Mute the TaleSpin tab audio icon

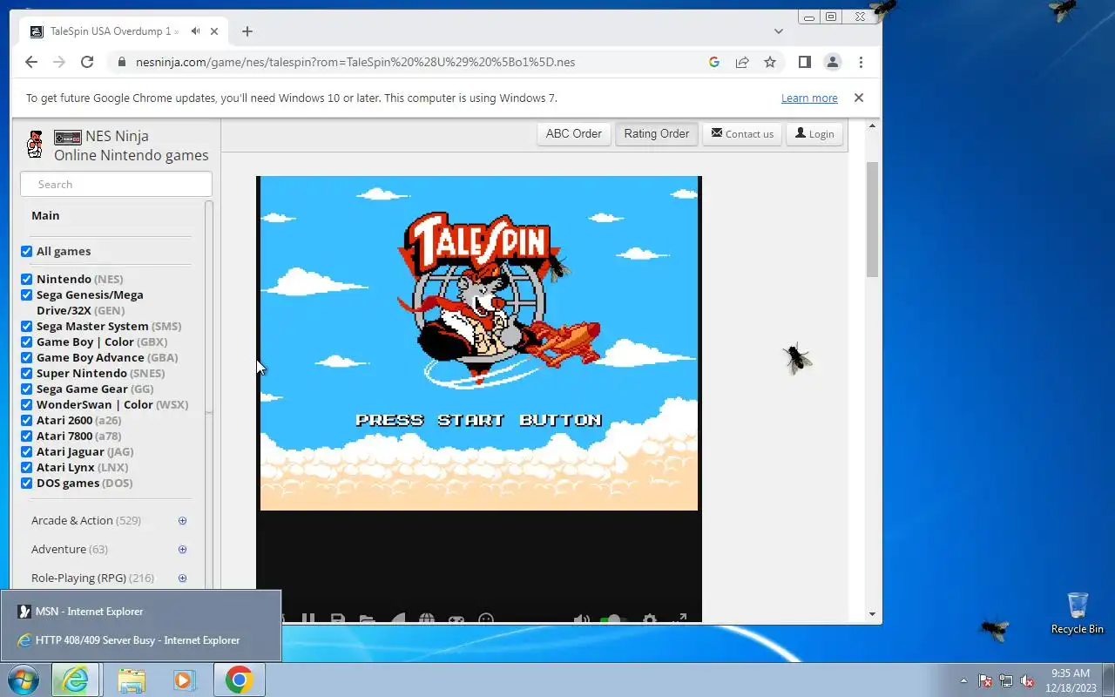196,31
